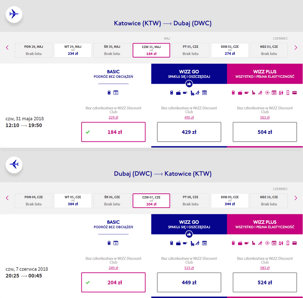The image size is (303, 298).
Task: Open the 583 zł non-member price link
Action: (265, 268)
